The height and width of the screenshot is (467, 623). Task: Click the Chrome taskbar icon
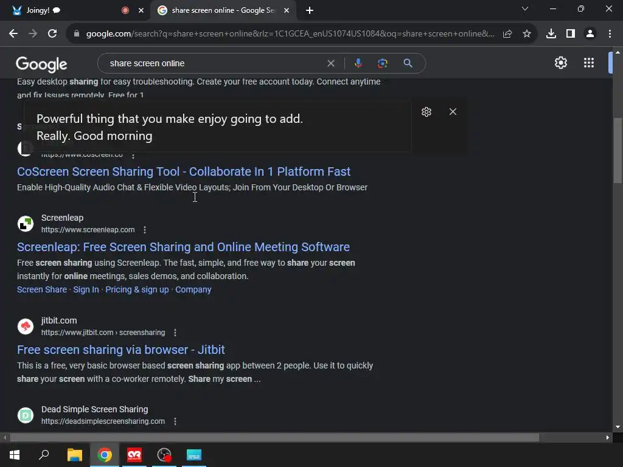(105, 455)
